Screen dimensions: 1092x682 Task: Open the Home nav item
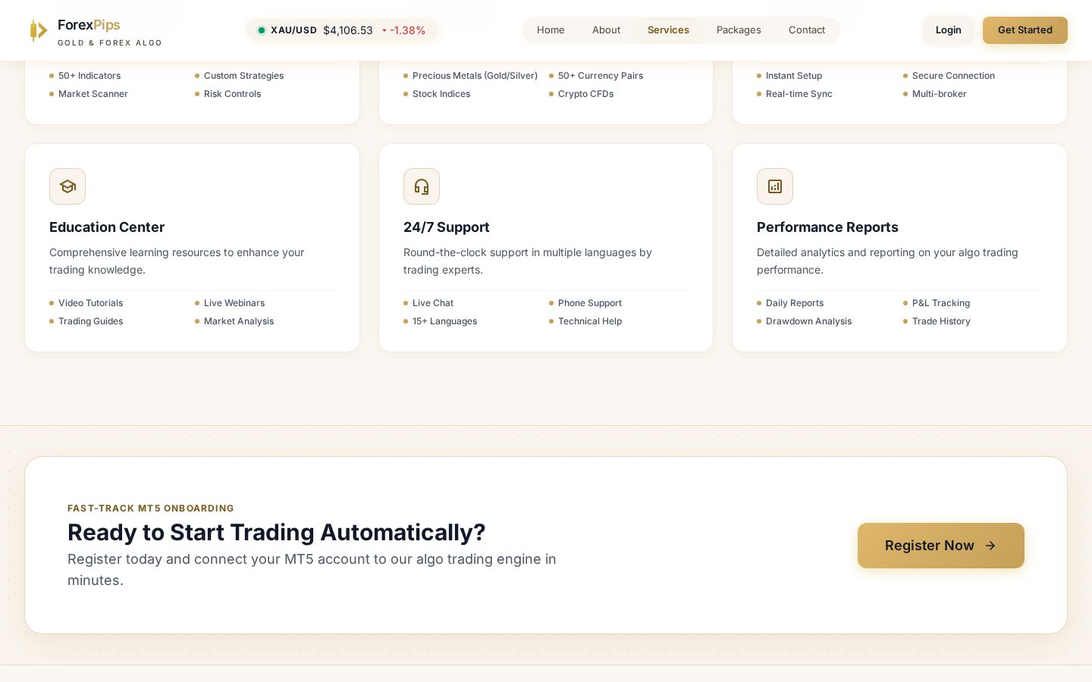[x=551, y=30]
